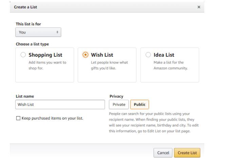Focus the List name input field

click(60, 104)
